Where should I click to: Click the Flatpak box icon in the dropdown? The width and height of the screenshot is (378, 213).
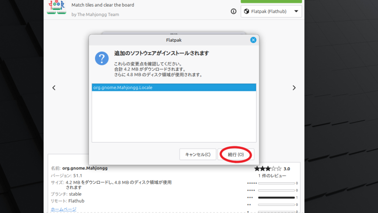(246, 11)
